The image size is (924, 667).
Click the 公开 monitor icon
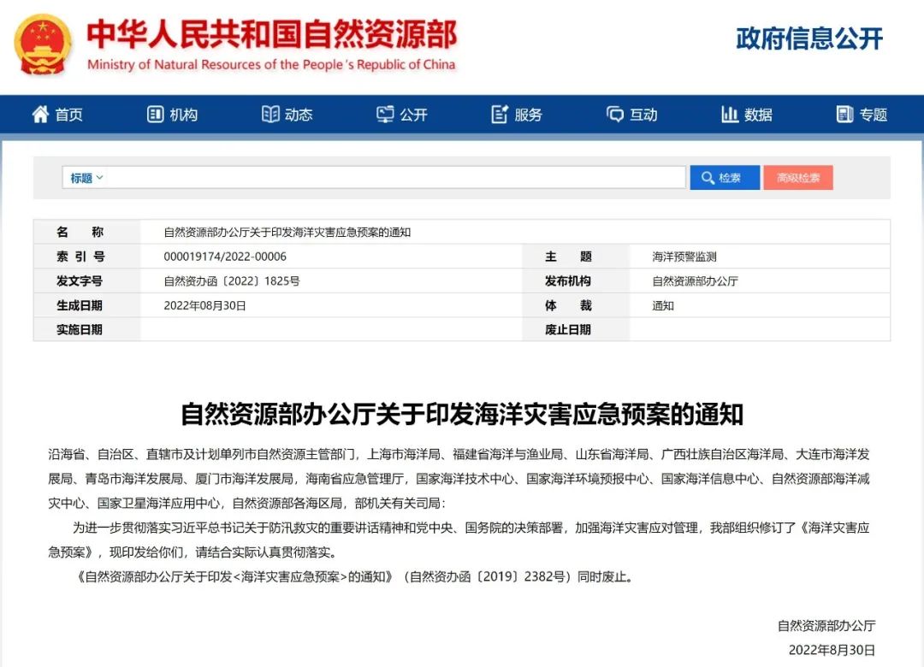click(x=385, y=115)
